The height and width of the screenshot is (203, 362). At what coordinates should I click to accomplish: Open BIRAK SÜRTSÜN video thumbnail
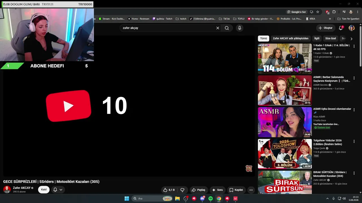(x=285, y=182)
